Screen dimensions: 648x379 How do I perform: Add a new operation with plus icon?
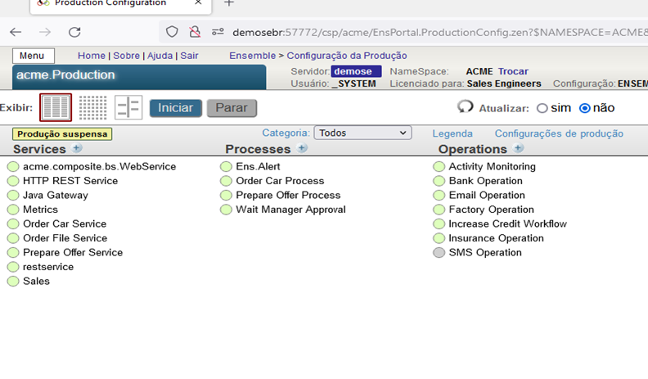point(518,148)
